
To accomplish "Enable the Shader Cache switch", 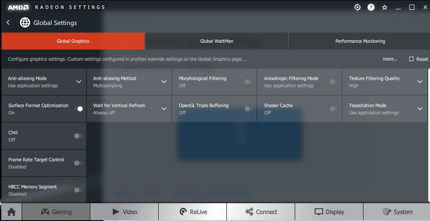I will point(334,109).
